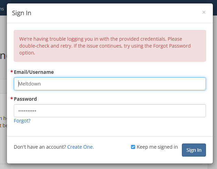
Task: Click the Password field label
Action: [x=25, y=99]
